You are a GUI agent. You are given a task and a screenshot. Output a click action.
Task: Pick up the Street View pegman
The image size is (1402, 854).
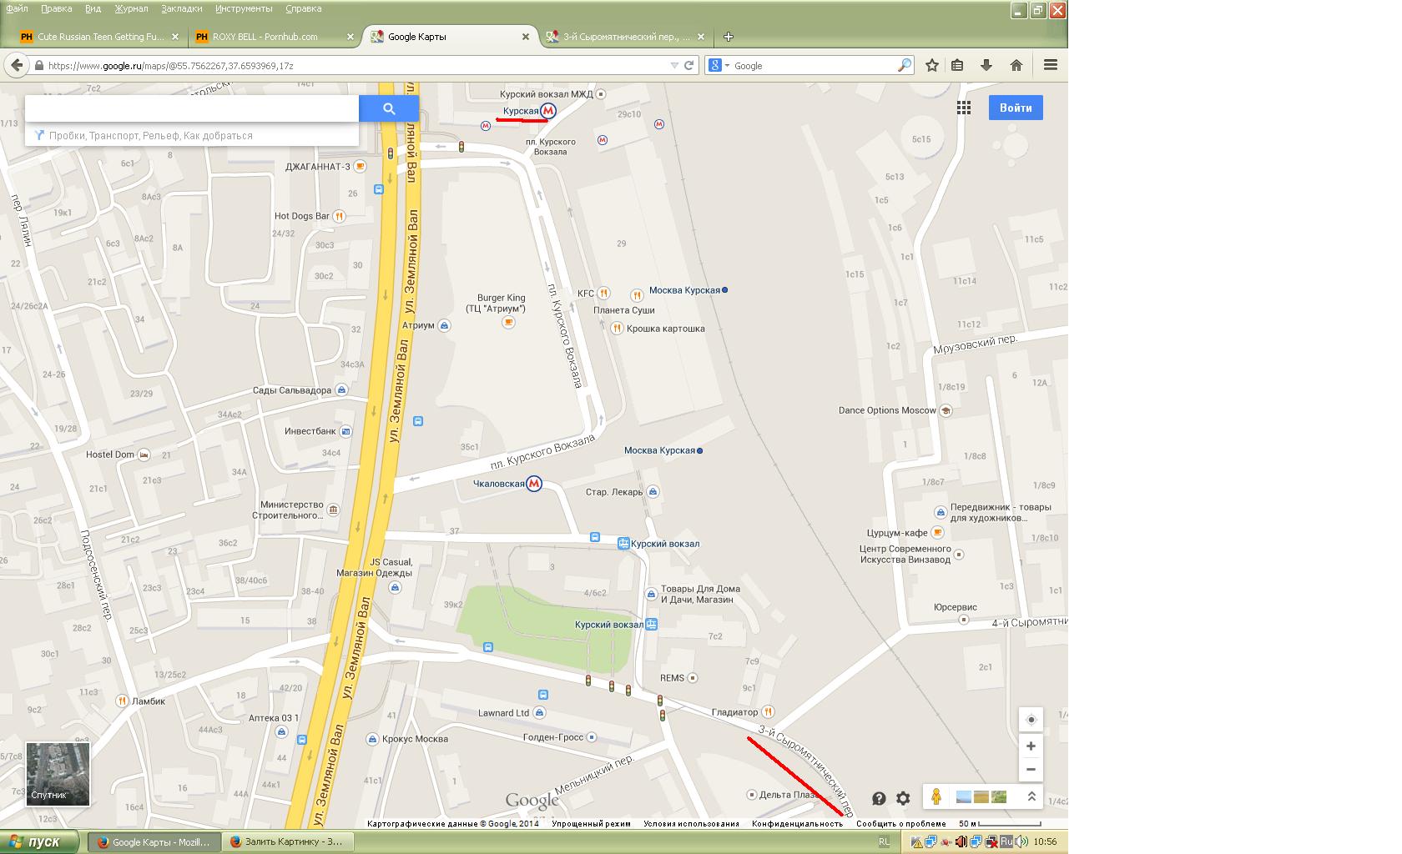click(936, 796)
